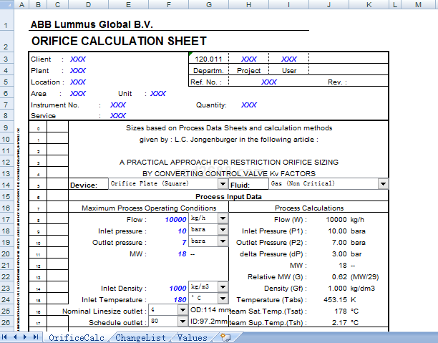
Task: Jump to last sheet using navigation arrow
Action: [36, 337]
